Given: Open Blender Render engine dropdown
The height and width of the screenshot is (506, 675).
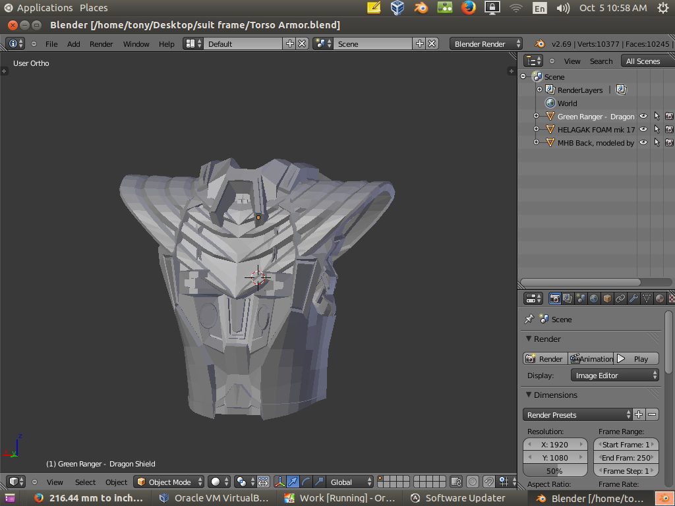Looking at the screenshot, I should (486, 44).
